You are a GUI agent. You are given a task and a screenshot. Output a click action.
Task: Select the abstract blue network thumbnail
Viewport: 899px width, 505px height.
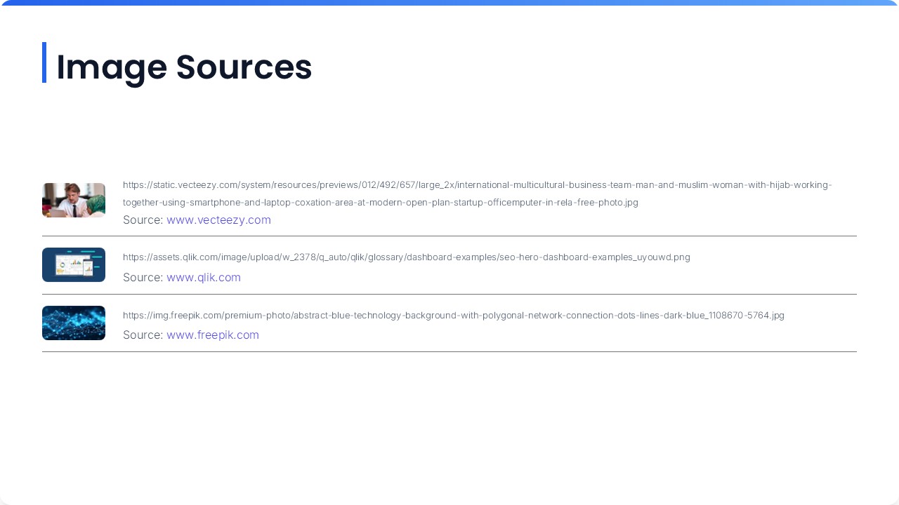pos(74,323)
